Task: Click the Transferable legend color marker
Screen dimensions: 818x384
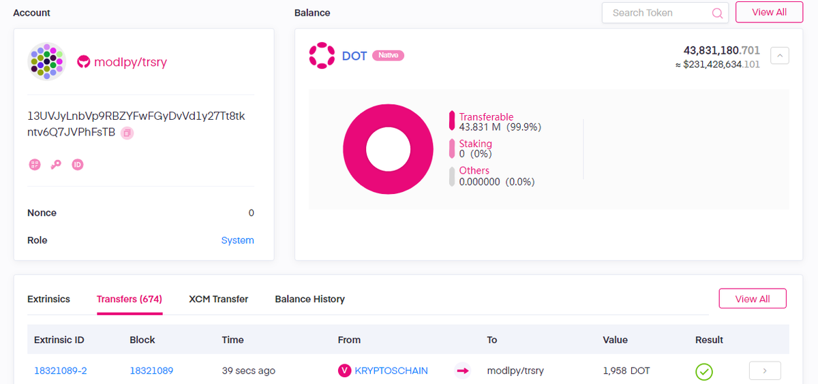Action: [x=451, y=121]
